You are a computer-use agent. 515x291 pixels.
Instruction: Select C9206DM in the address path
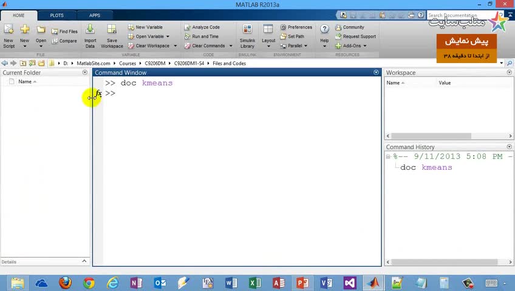click(155, 63)
